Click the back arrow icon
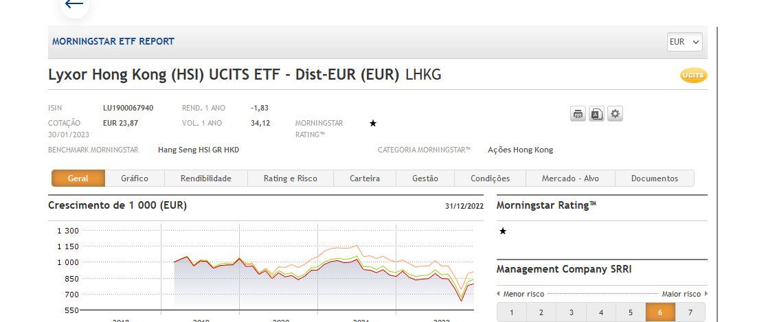 click(x=74, y=4)
